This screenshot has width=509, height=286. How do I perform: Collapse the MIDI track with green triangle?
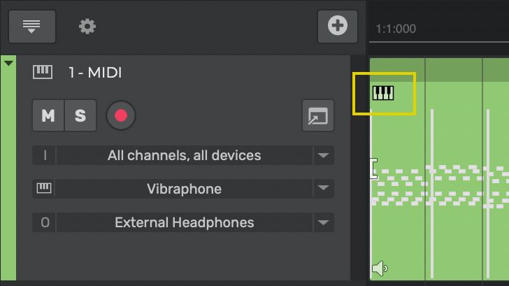coord(8,63)
